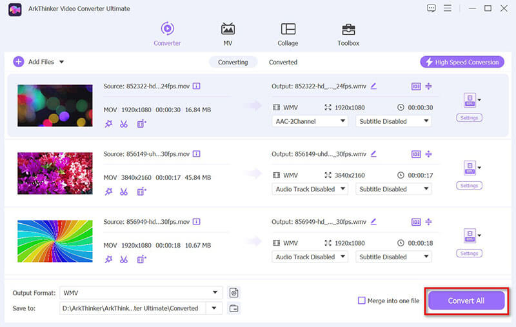Show source info for 856949-hd file
Image resolution: width=516 pixels, height=327 pixels.
[197, 221]
